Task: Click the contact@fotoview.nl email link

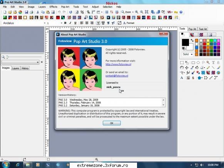Action: pos(117,76)
